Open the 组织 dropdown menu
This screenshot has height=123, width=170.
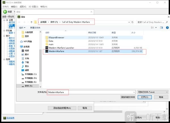pyautogui.click(x=22, y=28)
